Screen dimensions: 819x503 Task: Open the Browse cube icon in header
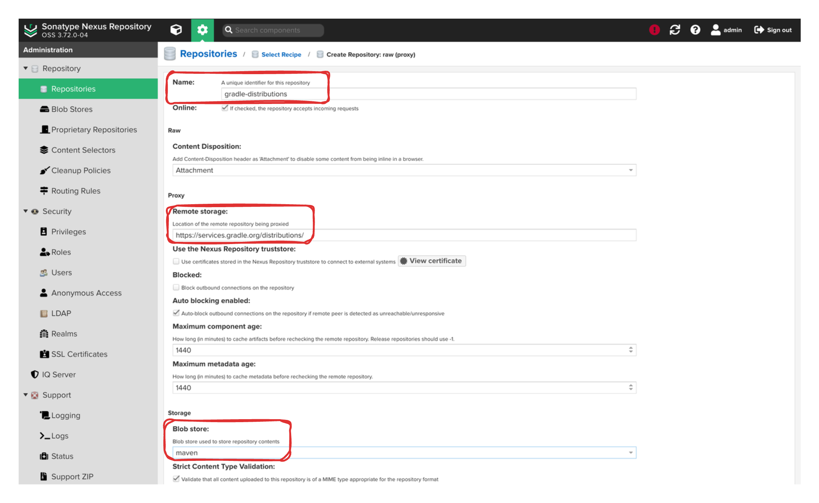coord(176,30)
